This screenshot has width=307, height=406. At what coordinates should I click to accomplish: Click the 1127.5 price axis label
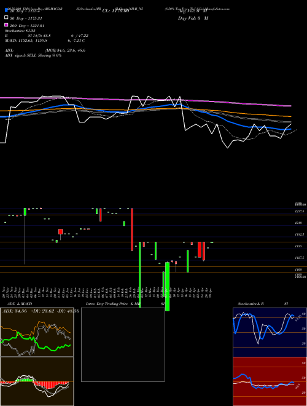[x=300, y=258]
